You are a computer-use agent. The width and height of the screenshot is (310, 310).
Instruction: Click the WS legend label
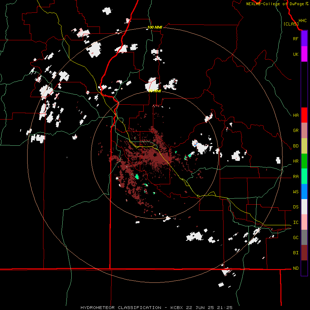[x=296, y=192]
